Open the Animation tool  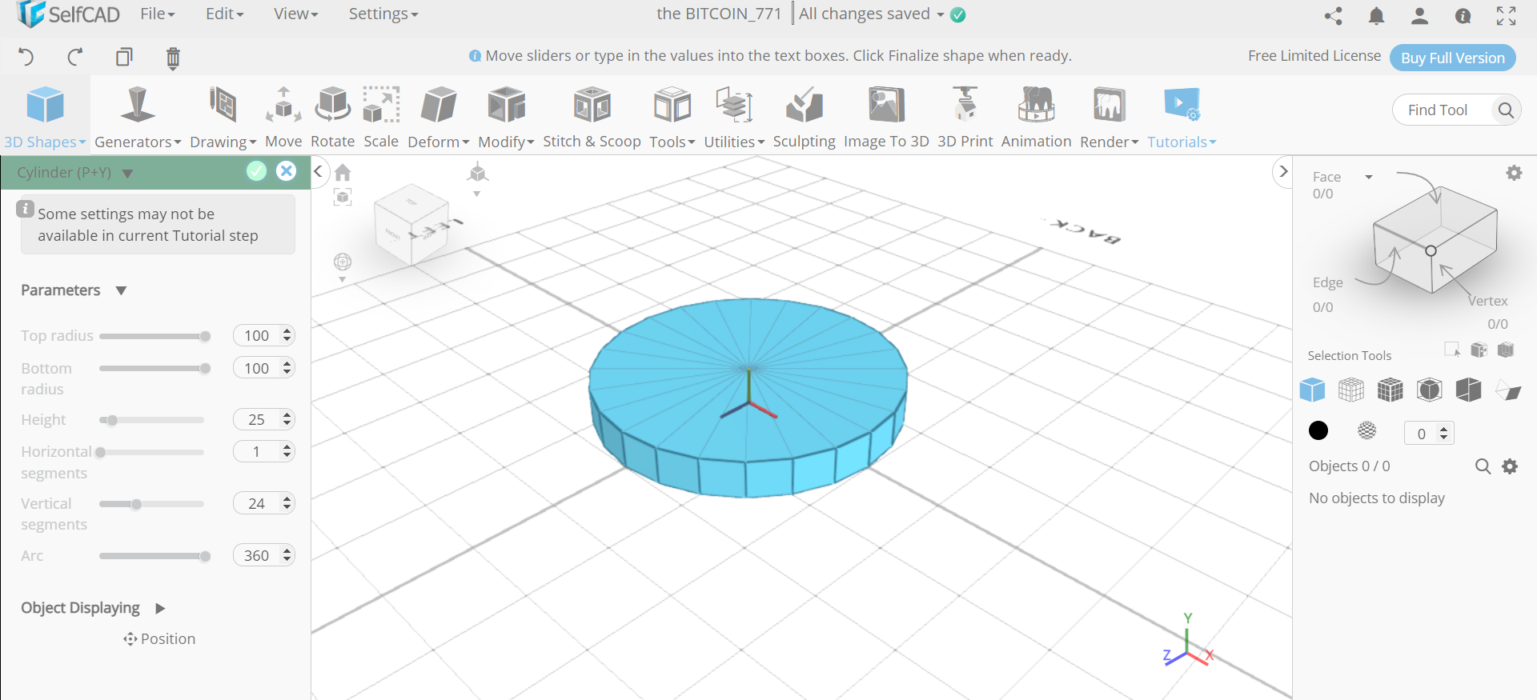point(1036,118)
